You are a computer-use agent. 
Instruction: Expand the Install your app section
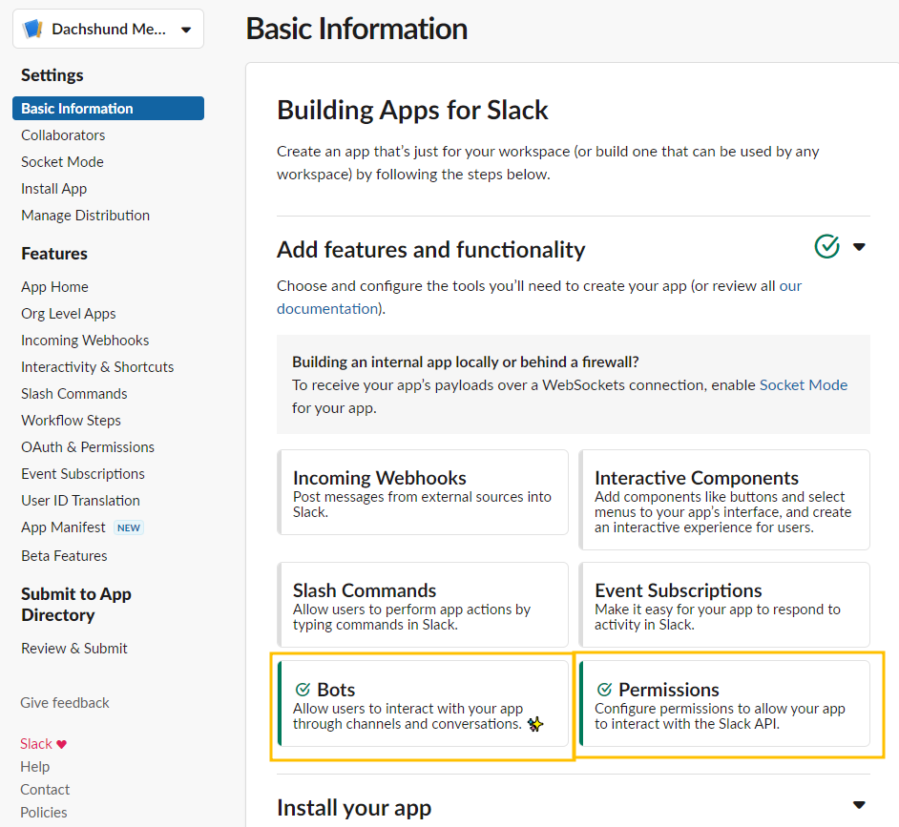tap(859, 805)
